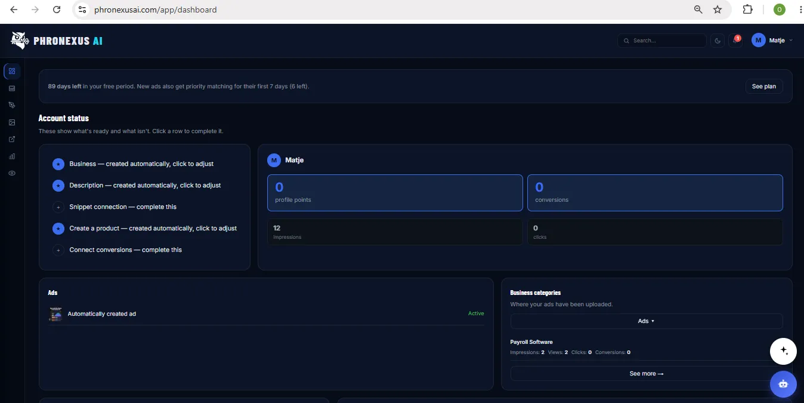Click the sparkle AI assistant floating button
804x403 pixels.
[783, 351]
